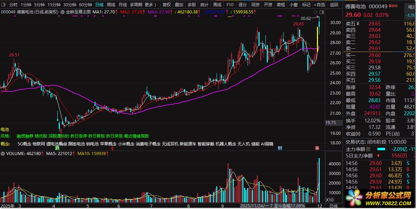Click the blue 财 marker on the timeline
The image size is (417, 209).
point(280,148)
